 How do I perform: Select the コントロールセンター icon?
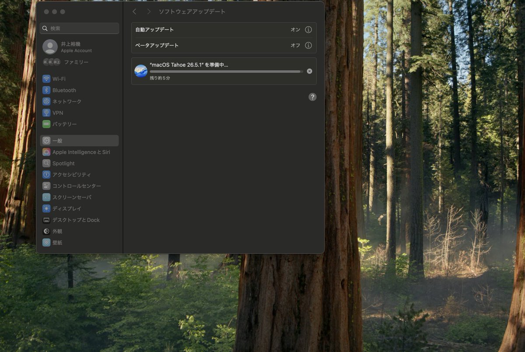pyautogui.click(x=46, y=186)
